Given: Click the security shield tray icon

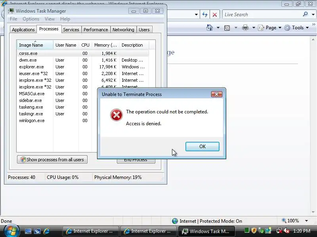Looking at the screenshot, I should [x=254, y=230].
